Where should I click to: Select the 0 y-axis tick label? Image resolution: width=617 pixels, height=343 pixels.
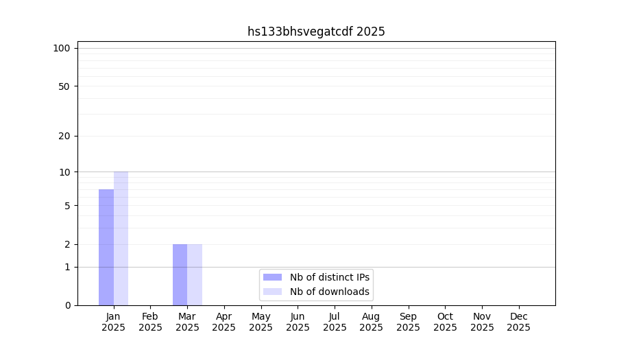(67, 305)
